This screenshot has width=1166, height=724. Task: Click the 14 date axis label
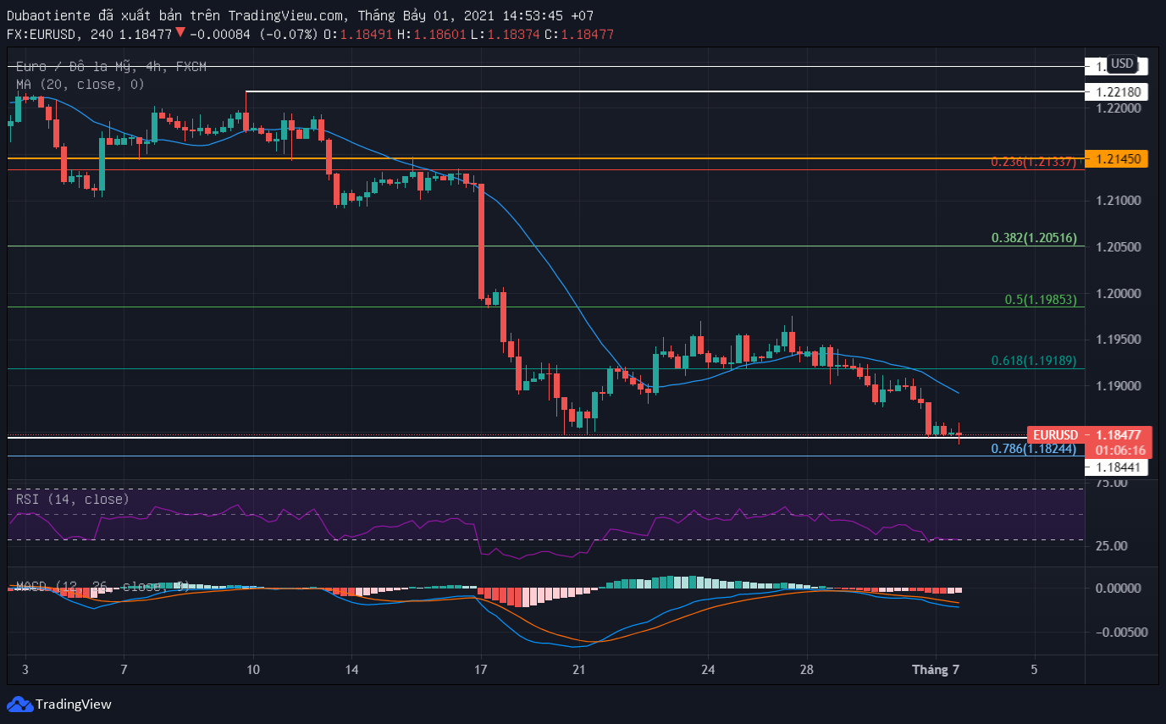coord(351,670)
